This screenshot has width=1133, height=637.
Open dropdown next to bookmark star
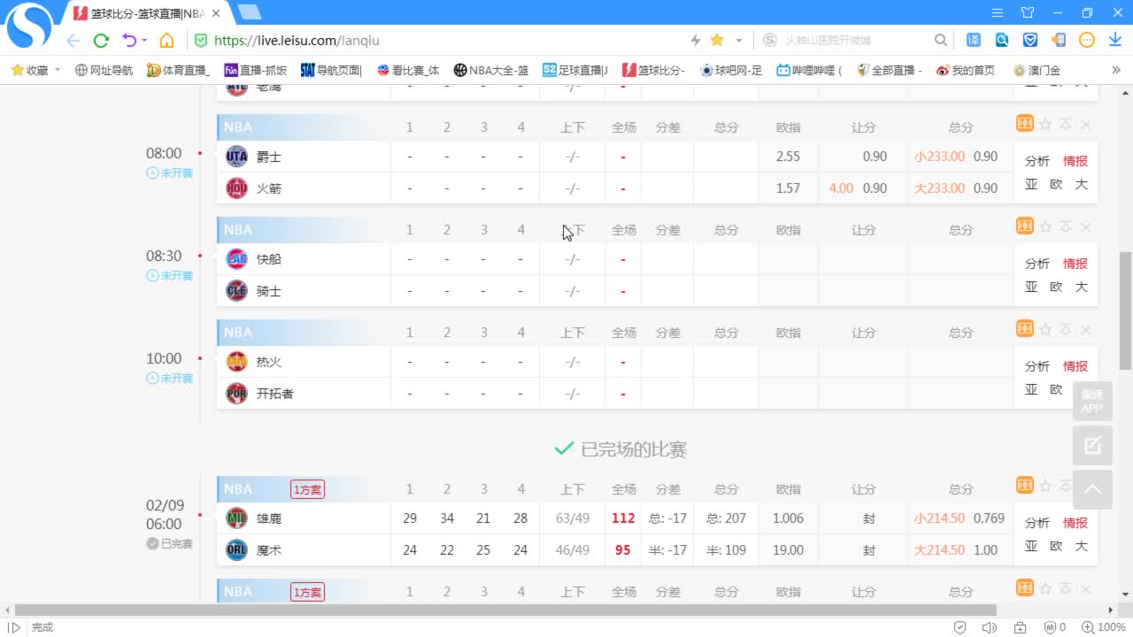pos(739,41)
